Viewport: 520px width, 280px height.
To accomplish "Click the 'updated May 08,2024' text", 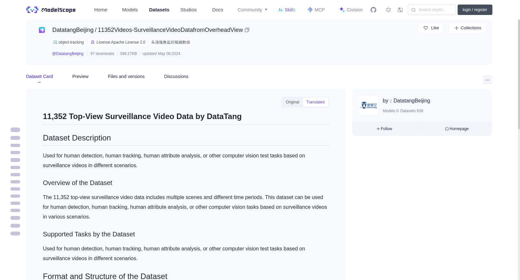I will point(161,54).
